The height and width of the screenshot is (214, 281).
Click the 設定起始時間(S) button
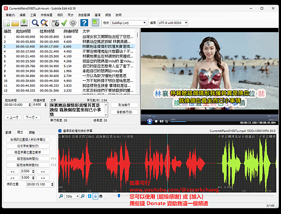[28, 159]
